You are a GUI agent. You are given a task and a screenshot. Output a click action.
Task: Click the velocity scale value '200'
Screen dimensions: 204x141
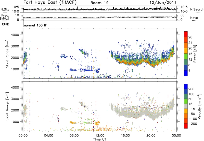click(x=192, y=89)
